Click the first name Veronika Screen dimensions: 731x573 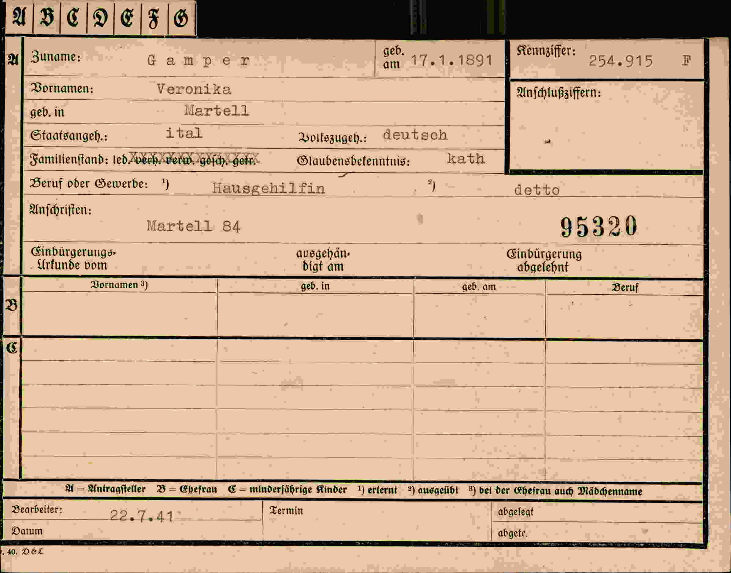(x=194, y=89)
